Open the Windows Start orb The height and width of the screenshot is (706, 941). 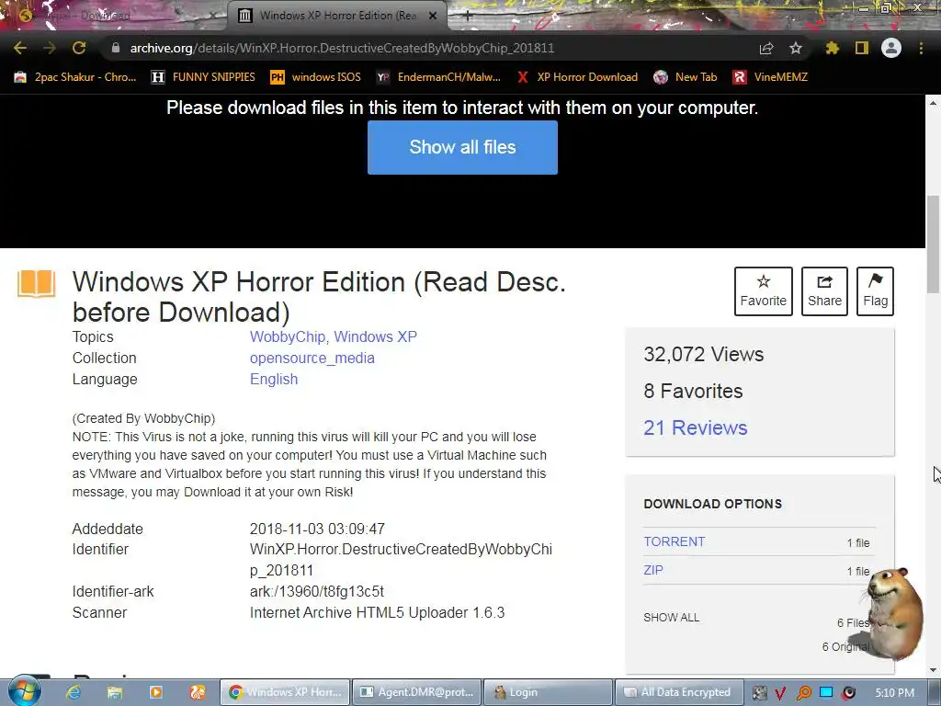click(x=24, y=691)
